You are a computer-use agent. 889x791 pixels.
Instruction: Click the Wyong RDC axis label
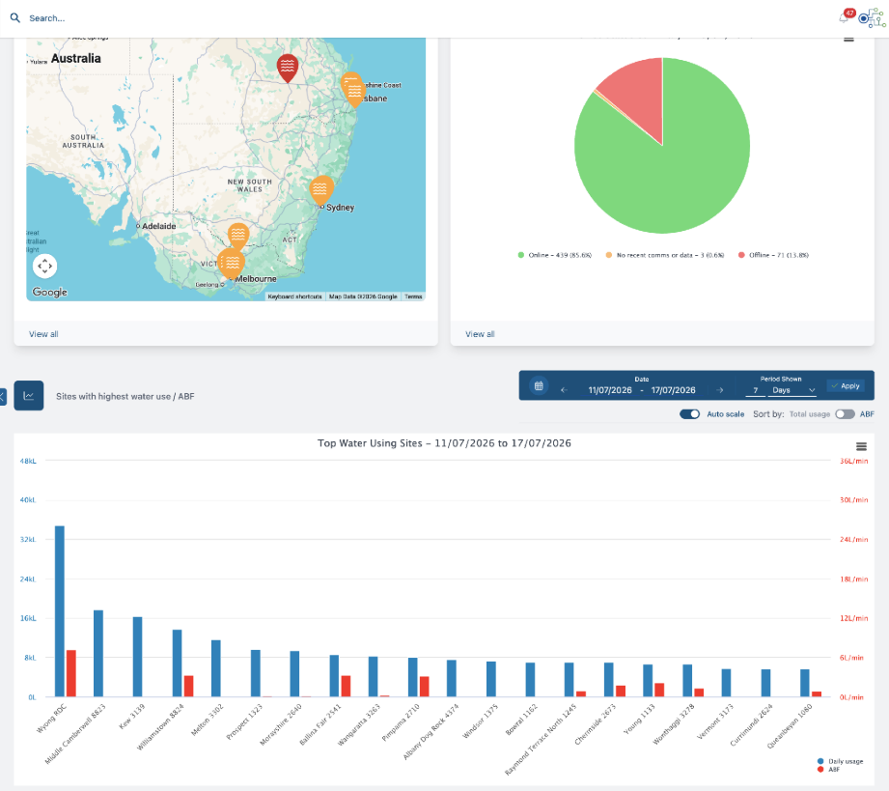51,718
